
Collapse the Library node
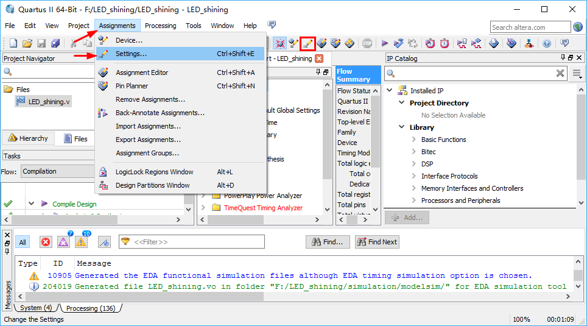(402, 127)
